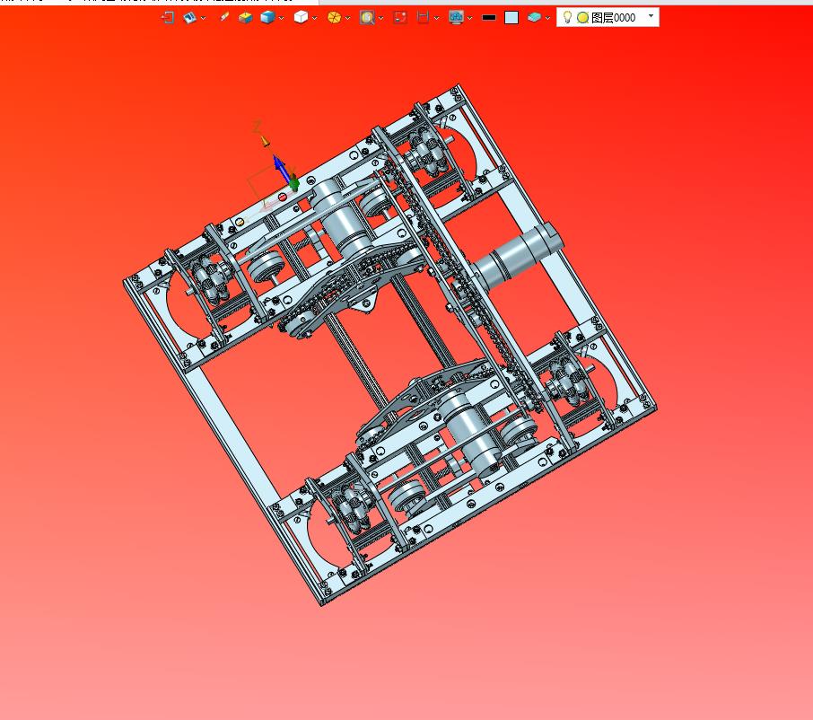Expand dropdown beside orange pie icon
813x720 pixels.
348,18
